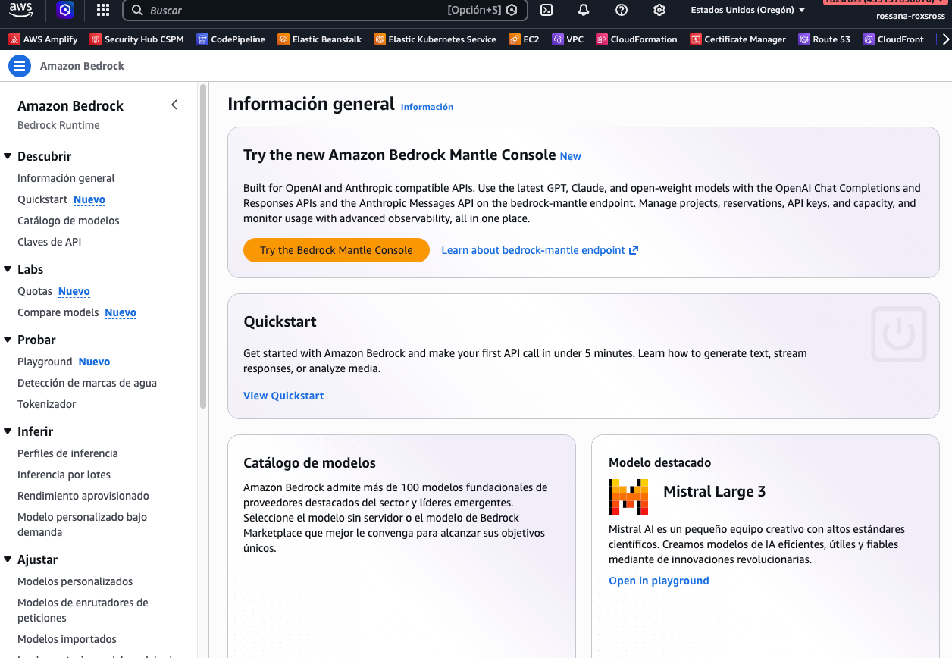Open Inferencia por lotes

click(64, 475)
